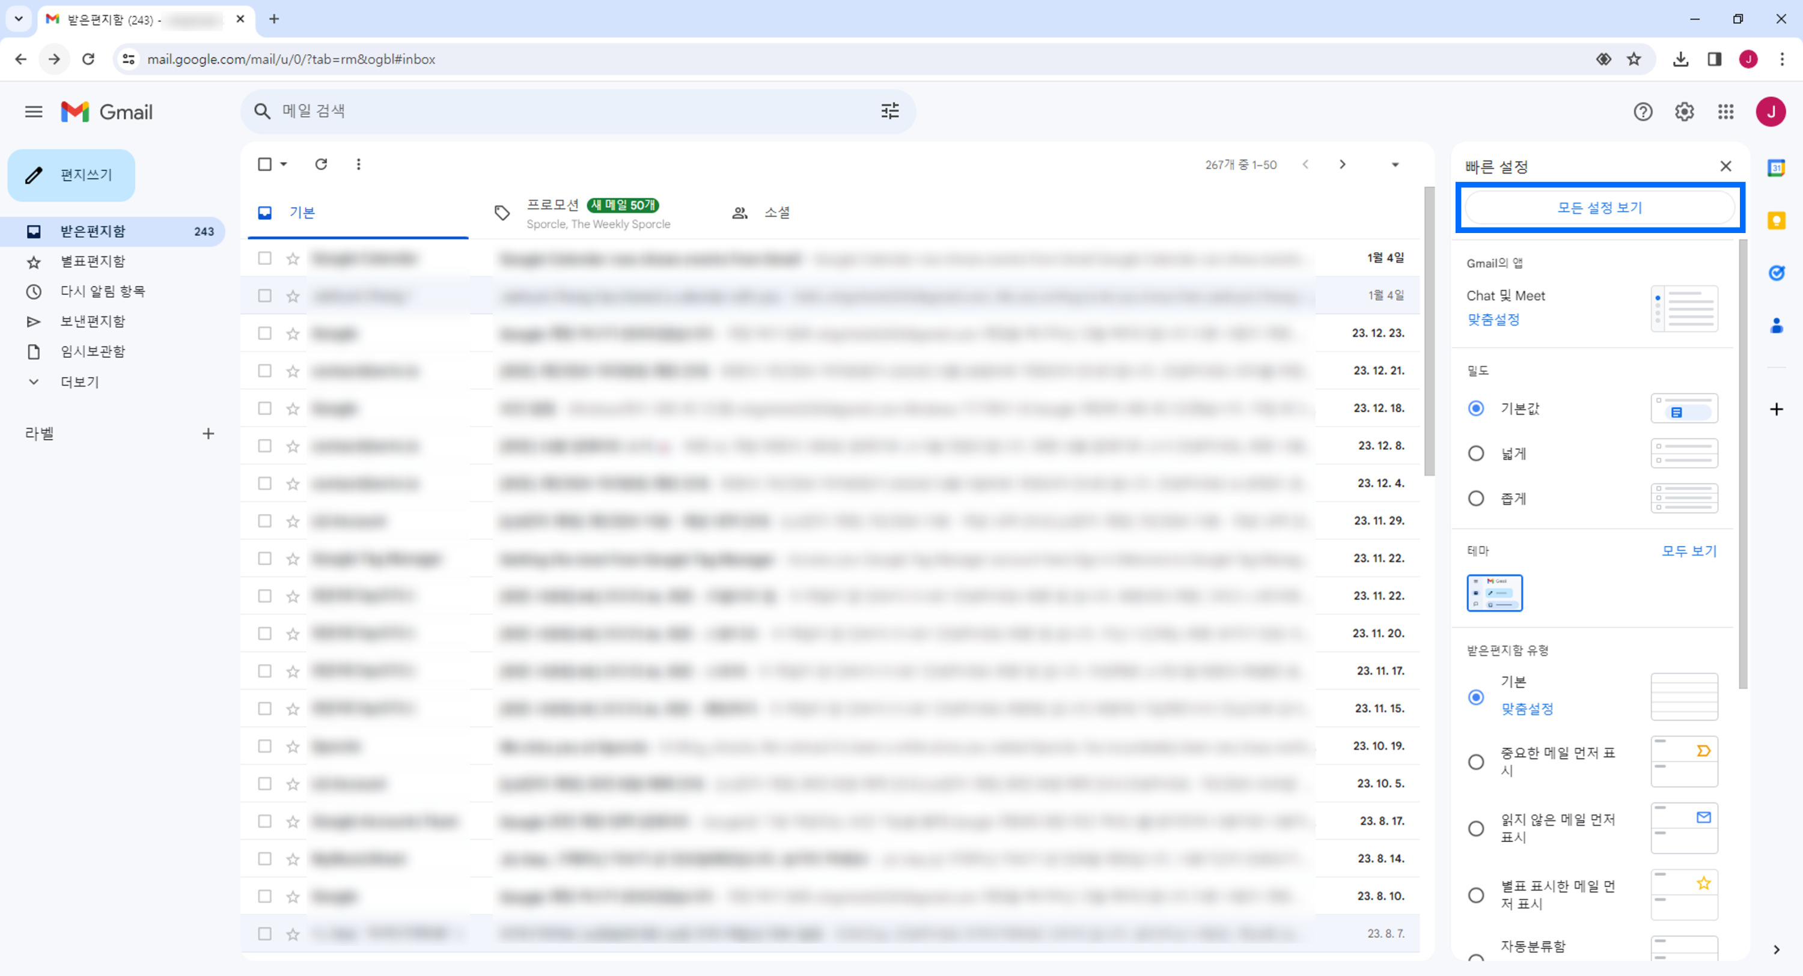This screenshot has height=976, width=1803.
Task: Click the refresh mail icon in toolbar
Action: [322, 165]
